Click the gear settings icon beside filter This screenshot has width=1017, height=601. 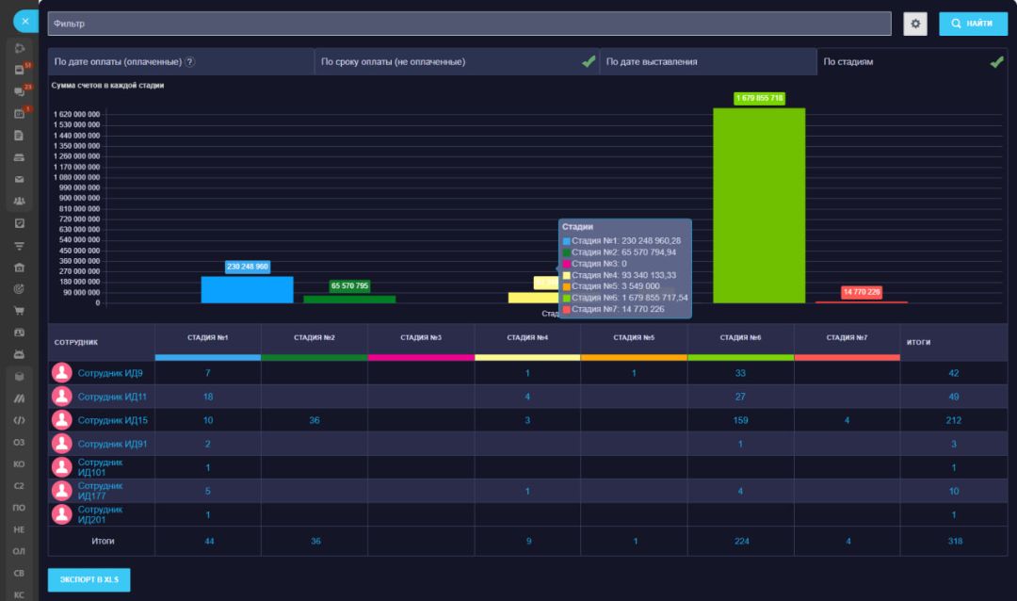(x=914, y=24)
